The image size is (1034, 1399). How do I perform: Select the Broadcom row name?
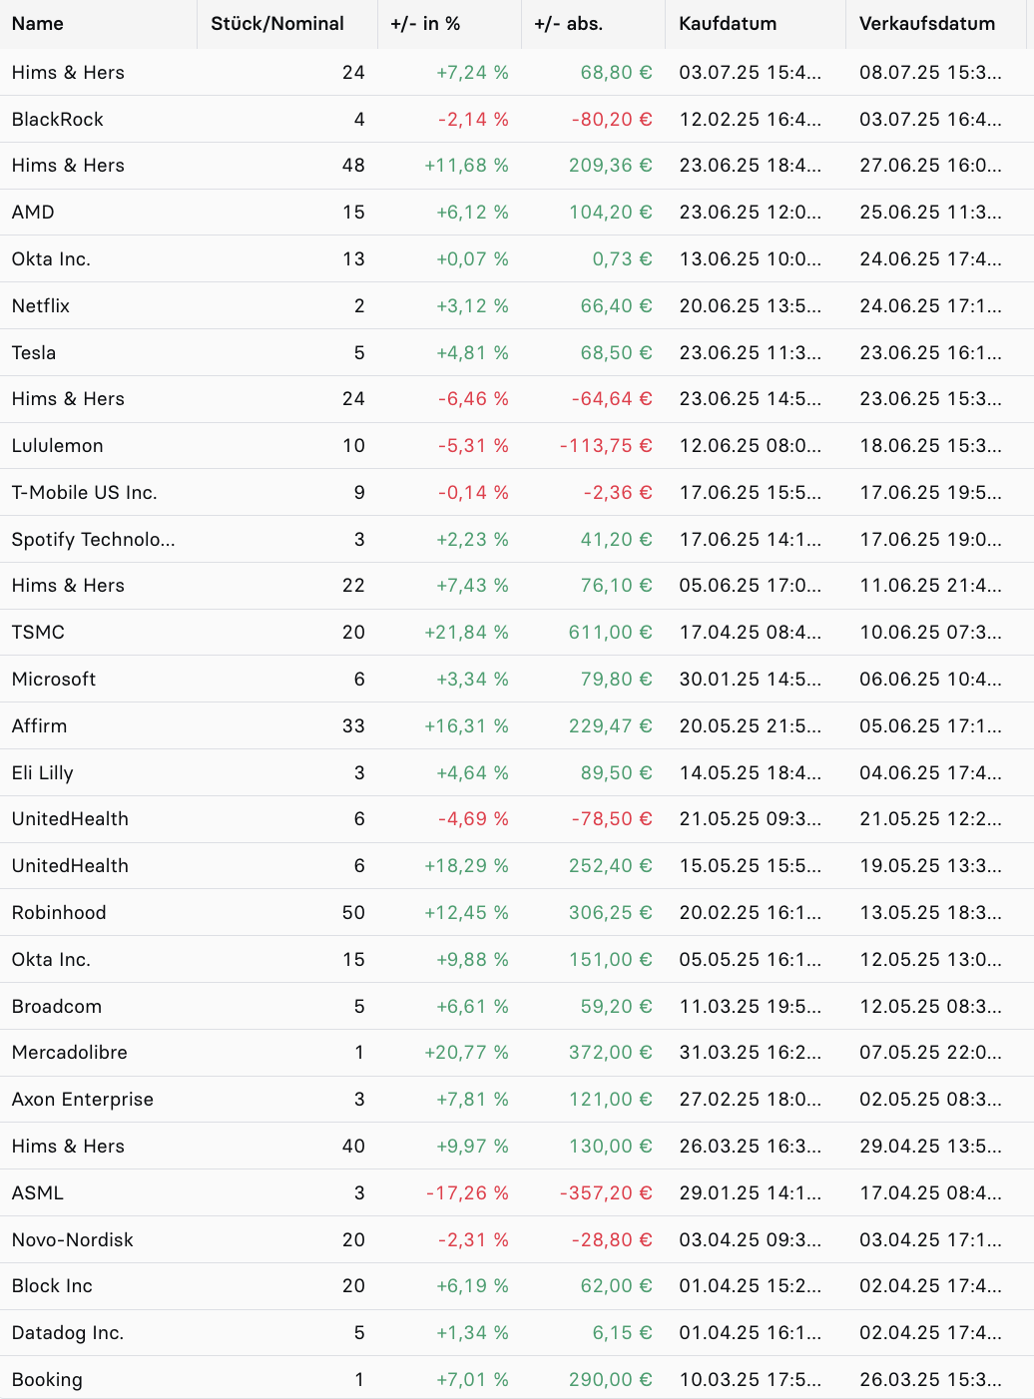(57, 1007)
